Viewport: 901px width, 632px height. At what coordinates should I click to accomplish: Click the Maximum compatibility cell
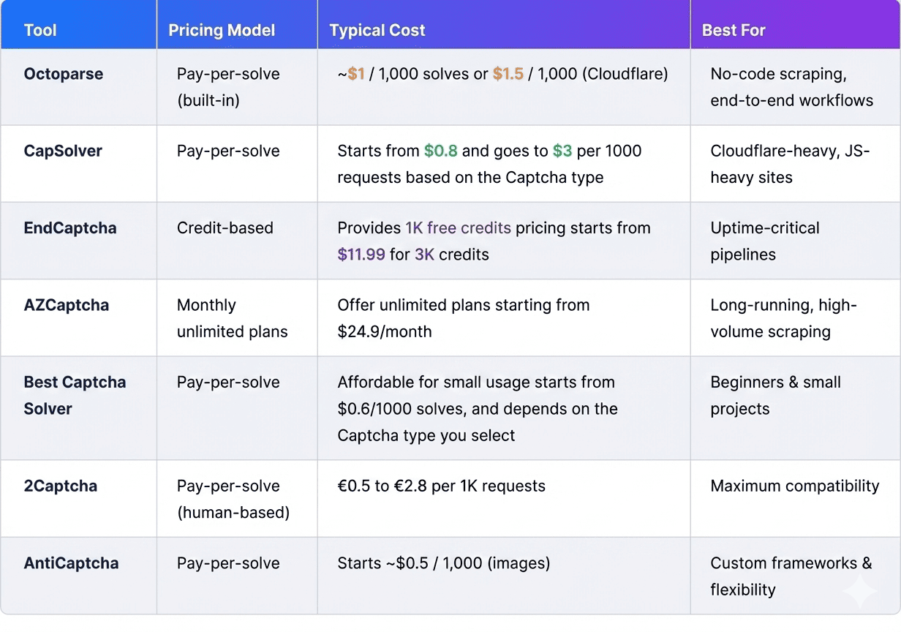tap(795, 486)
